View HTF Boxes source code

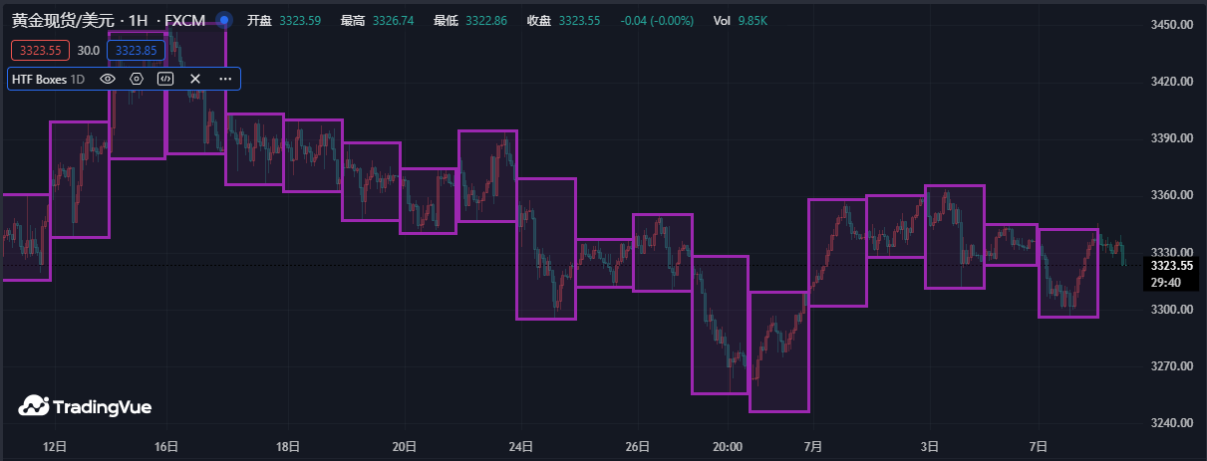coord(166,79)
